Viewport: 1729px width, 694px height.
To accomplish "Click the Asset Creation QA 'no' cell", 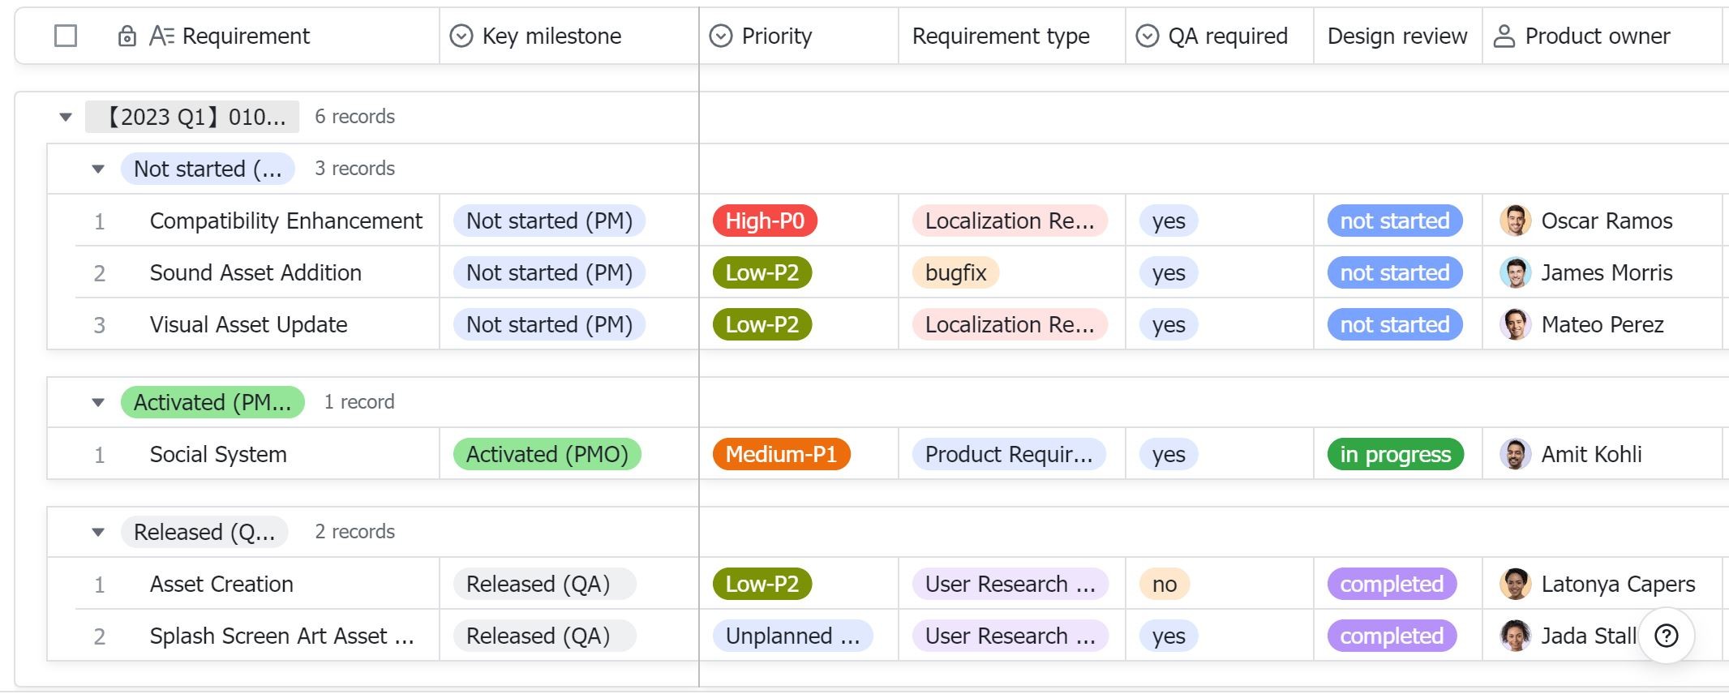I will tap(1165, 584).
